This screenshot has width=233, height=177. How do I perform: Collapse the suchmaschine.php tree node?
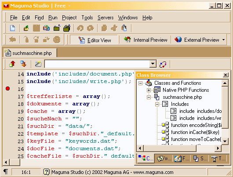click(149, 97)
